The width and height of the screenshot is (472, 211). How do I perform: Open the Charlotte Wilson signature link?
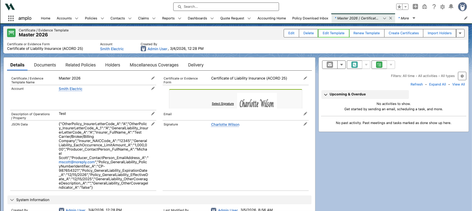[225, 124]
